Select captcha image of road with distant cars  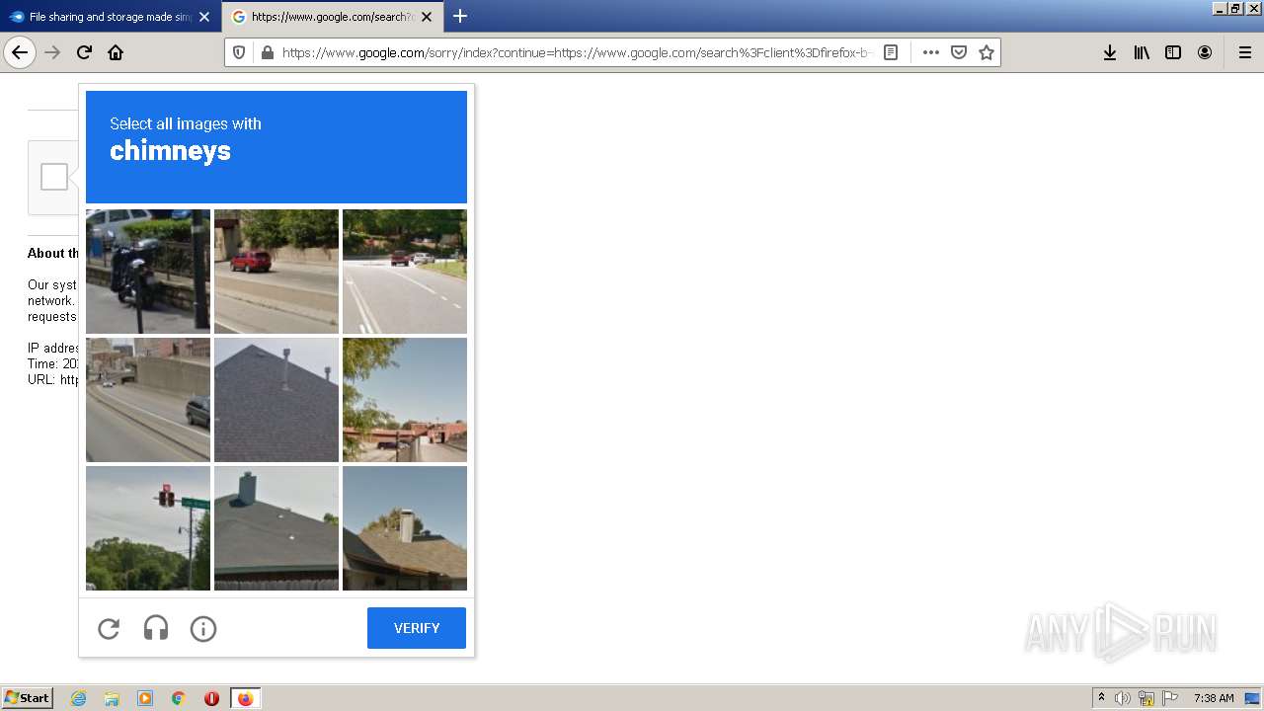click(405, 272)
